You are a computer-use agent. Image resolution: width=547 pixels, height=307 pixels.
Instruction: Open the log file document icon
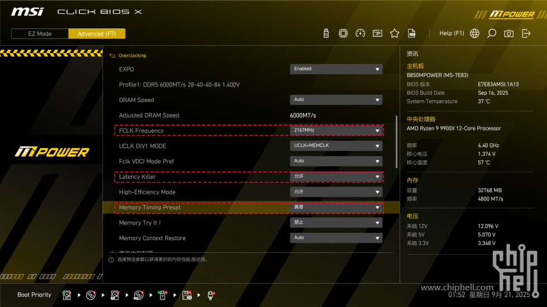(x=411, y=33)
